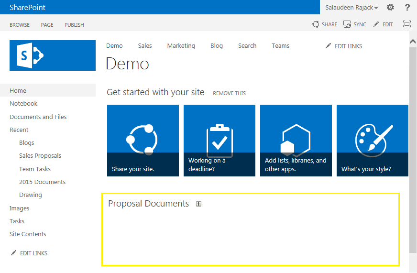
Task: Open Site Contents link
Action: tap(28, 234)
